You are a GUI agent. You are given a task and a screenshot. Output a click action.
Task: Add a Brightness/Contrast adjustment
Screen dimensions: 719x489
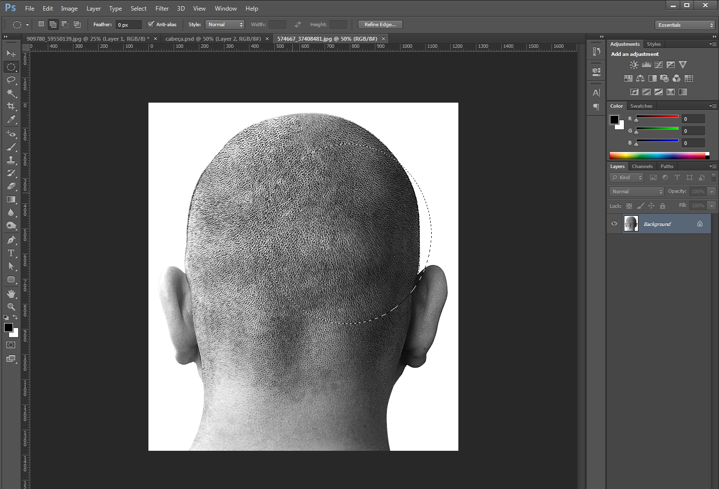pyautogui.click(x=634, y=65)
